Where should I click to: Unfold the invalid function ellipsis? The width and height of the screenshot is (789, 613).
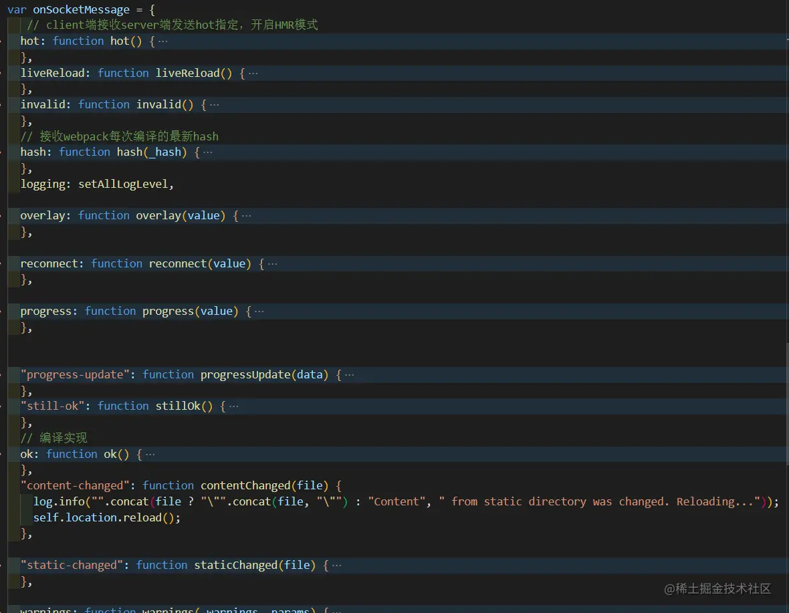pos(215,104)
